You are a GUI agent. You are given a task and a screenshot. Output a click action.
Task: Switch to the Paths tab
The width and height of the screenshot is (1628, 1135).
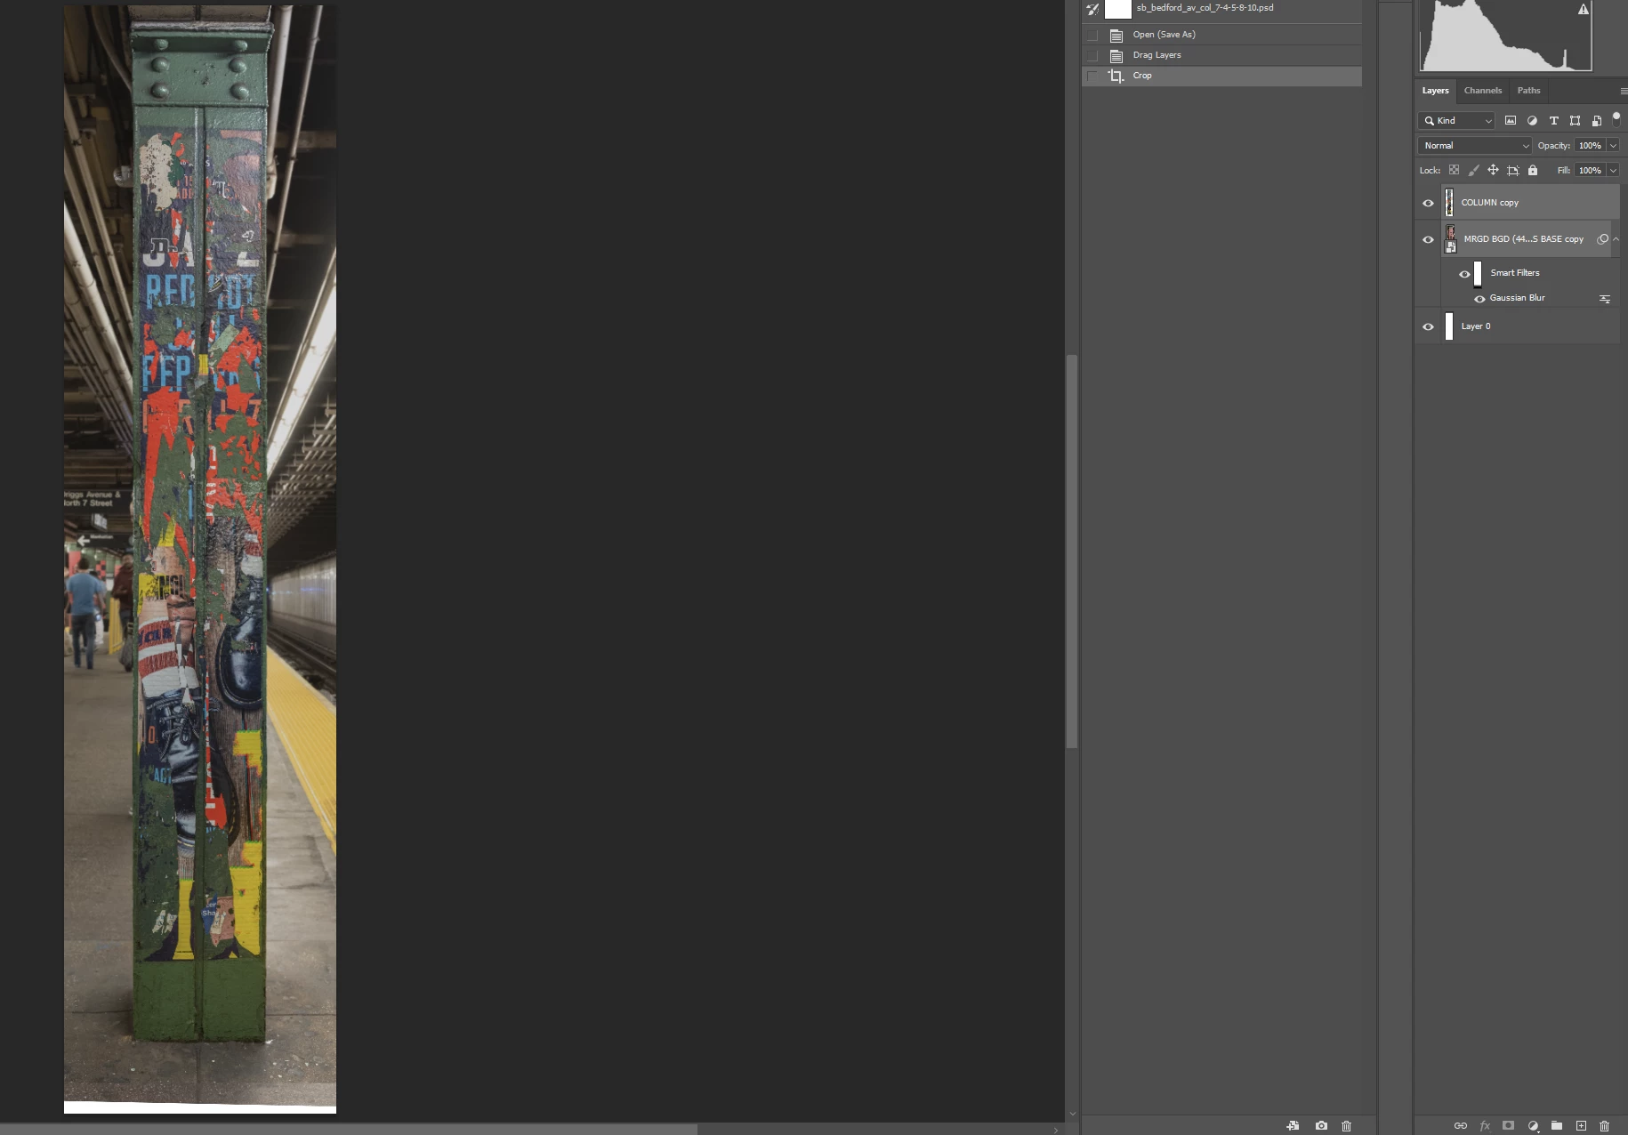point(1528,91)
